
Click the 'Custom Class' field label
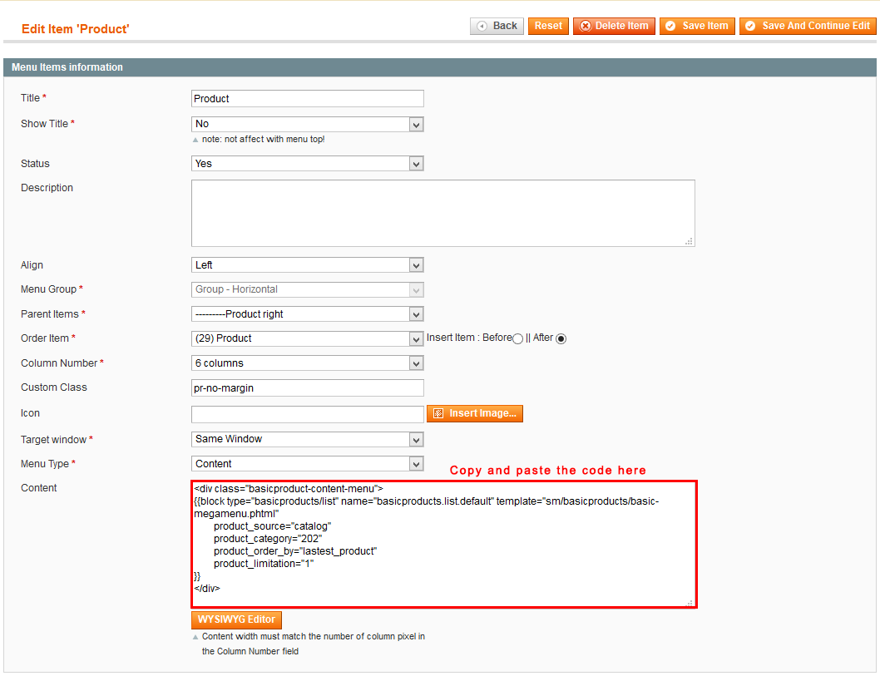tap(54, 387)
